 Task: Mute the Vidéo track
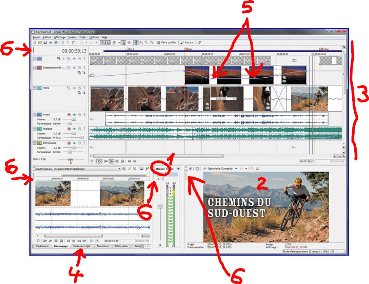tap(79, 88)
